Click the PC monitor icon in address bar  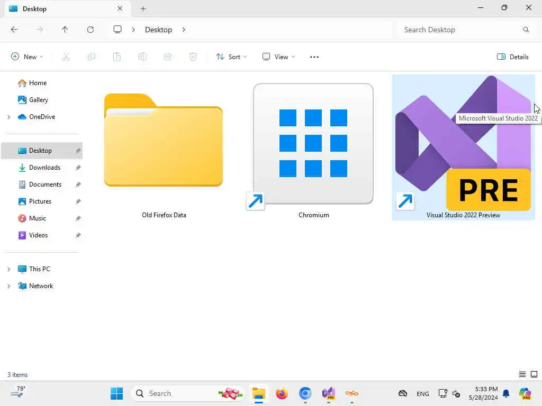[118, 30]
